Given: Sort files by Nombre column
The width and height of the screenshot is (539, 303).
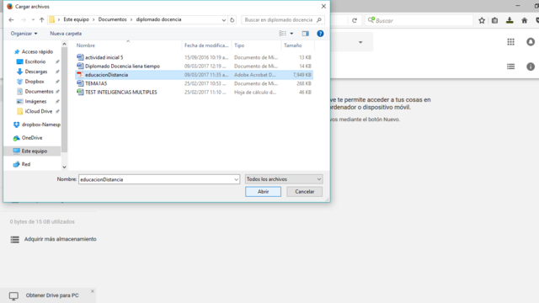Looking at the screenshot, I should tap(86, 45).
